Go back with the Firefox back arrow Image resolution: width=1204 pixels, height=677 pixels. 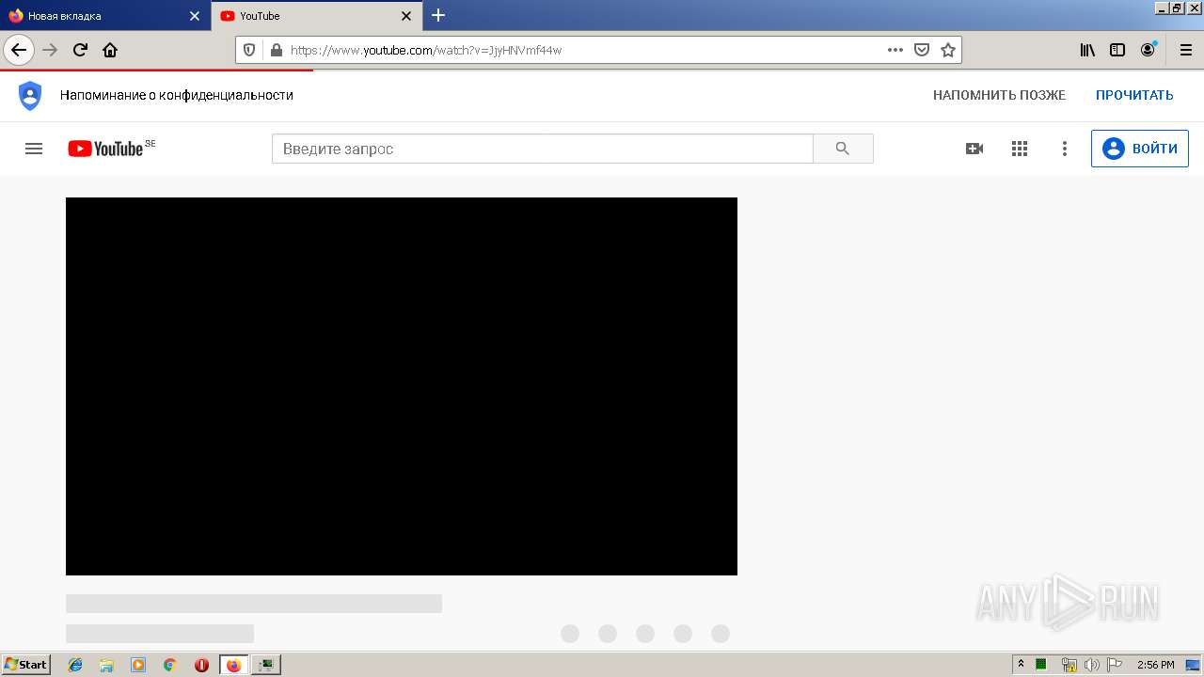click(x=19, y=50)
